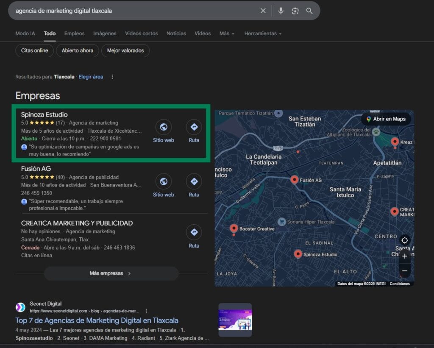Toggle the Abierto ahora filter
The image size is (434, 348).
click(77, 50)
